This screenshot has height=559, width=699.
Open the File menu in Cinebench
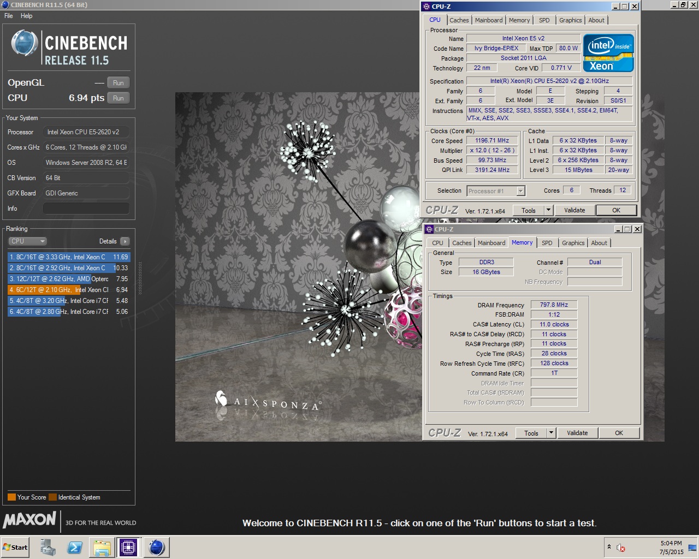(x=9, y=16)
